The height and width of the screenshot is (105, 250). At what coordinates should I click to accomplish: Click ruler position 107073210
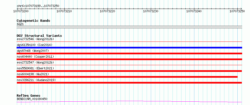tap(64, 11)
